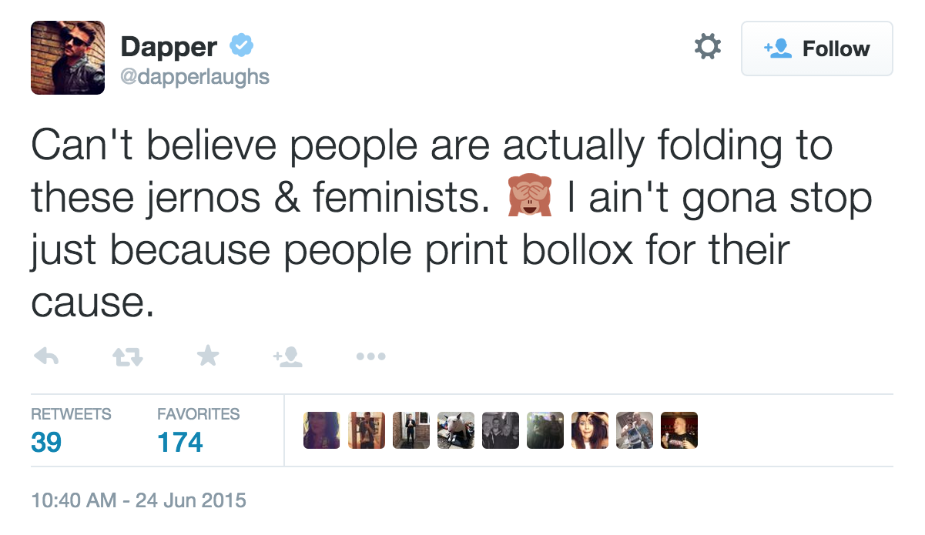Click the last avatar in favoriters row
The width and height of the screenshot is (925, 535).
[x=679, y=430]
